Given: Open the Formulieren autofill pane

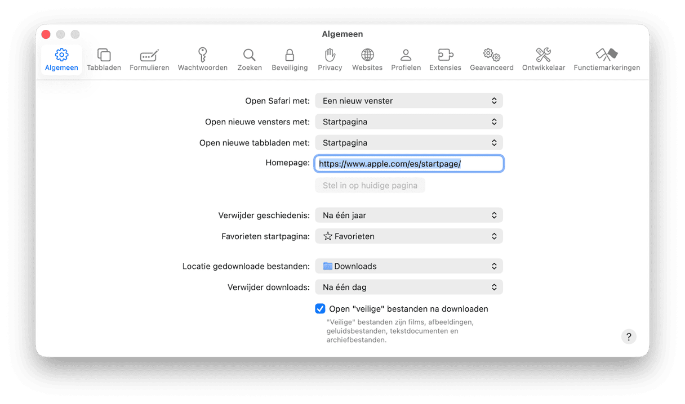Looking at the screenshot, I should coord(149,60).
